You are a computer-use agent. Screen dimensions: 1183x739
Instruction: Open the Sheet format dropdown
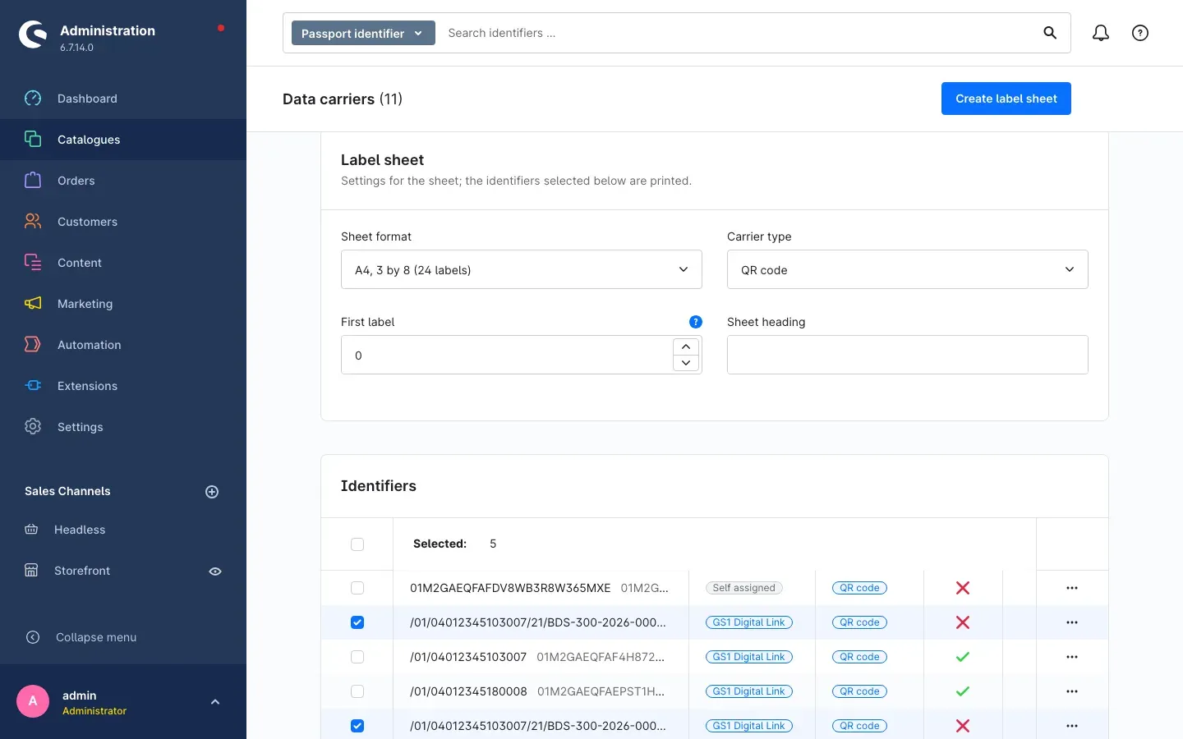click(522, 269)
